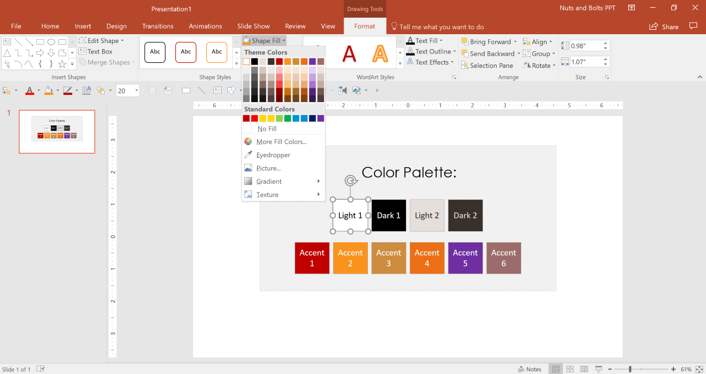
Task: Select slide 1 thumbnail
Action: click(57, 131)
